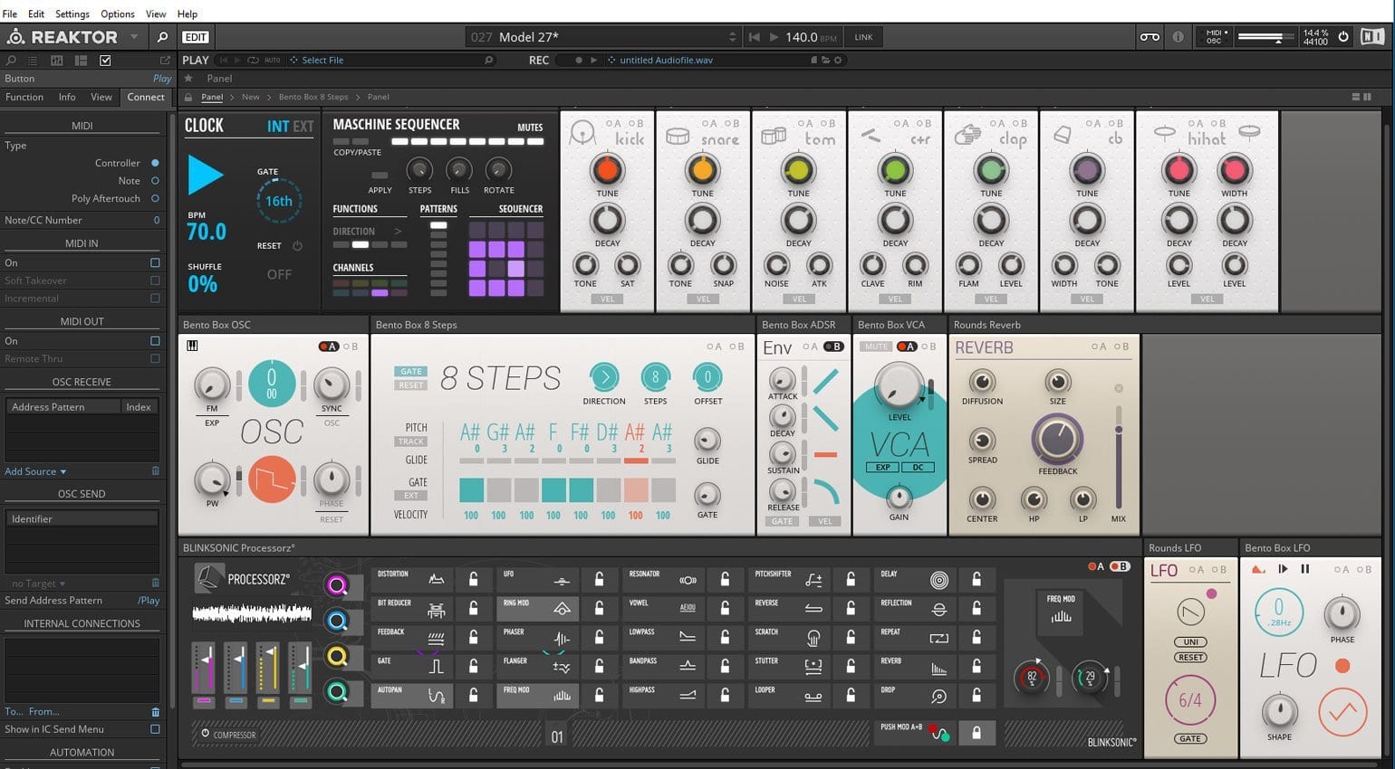Open the Options menu
The image size is (1395, 769).
(118, 14)
